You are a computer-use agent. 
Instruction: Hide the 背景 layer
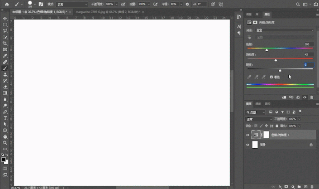point(248,145)
